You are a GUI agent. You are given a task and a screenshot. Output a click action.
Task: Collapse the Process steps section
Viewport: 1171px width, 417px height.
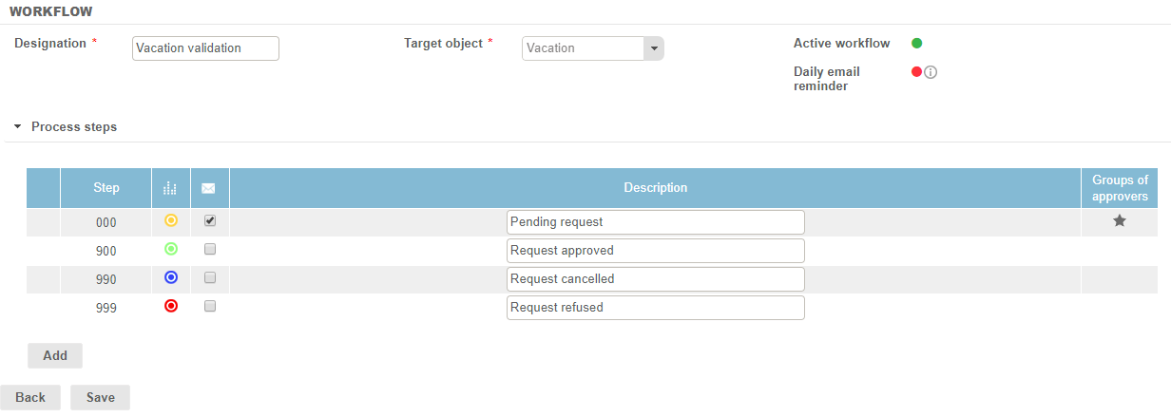click(18, 126)
